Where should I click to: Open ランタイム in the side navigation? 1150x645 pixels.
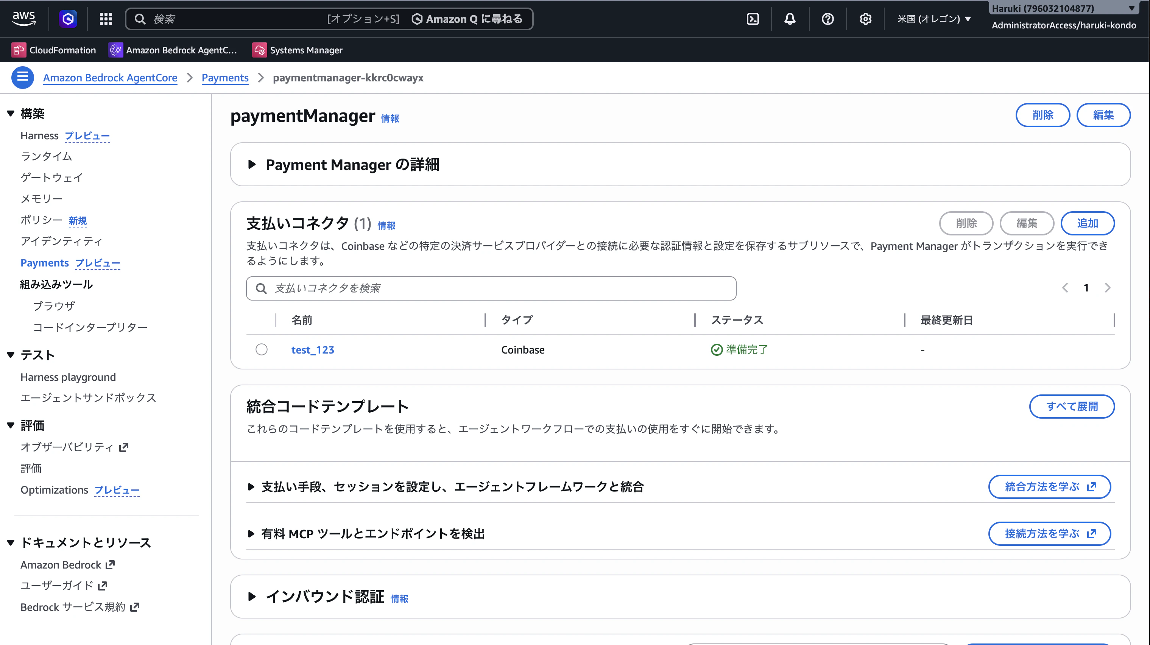[x=46, y=156]
